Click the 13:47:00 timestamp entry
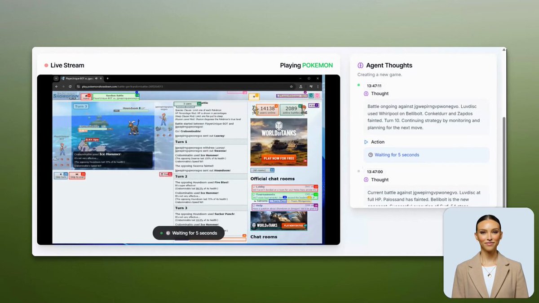 point(374,171)
